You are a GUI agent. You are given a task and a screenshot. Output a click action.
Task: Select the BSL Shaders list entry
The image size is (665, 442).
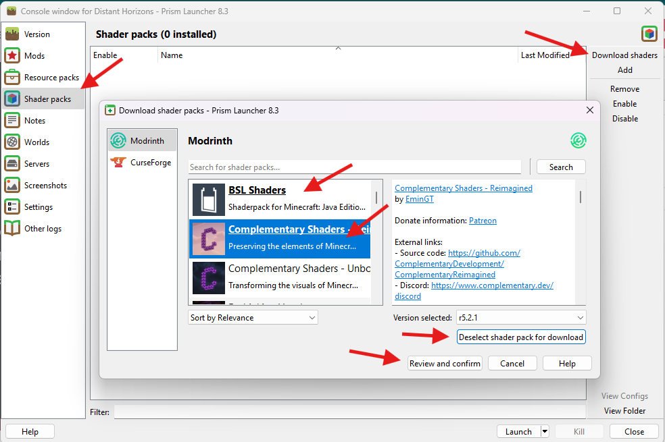pyautogui.click(x=280, y=200)
